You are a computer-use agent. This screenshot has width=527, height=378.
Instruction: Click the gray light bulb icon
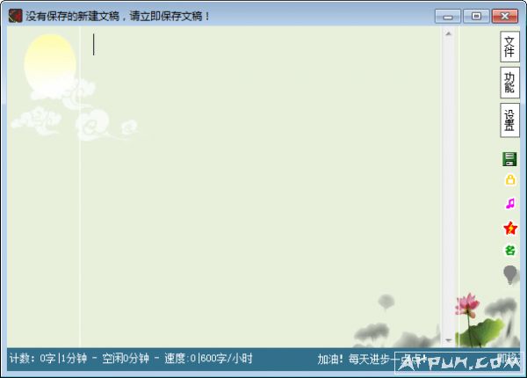coord(509,275)
